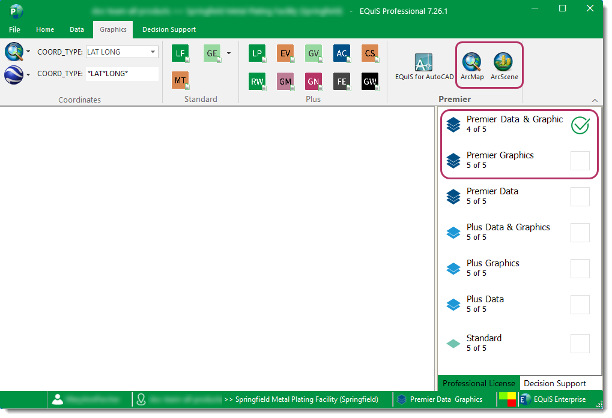Click the Google Earth globe icon
Screen dimensions: 612x418
(x=14, y=75)
